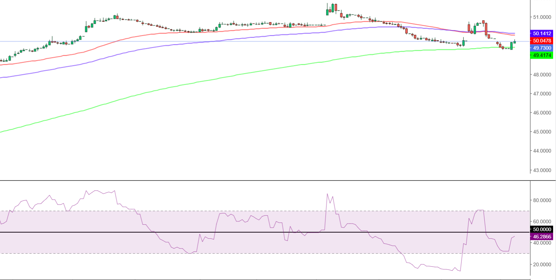Click the RSI midline label 50.0000
The height and width of the screenshot is (280, 556).
coord(542,229)
